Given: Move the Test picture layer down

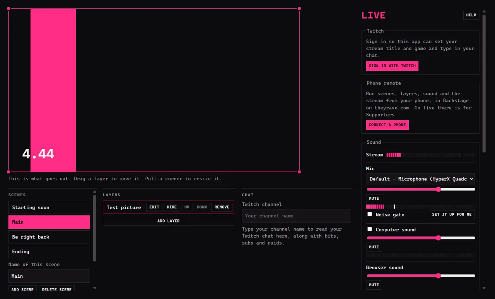Looking at the screenshot, I should point(202,207).
